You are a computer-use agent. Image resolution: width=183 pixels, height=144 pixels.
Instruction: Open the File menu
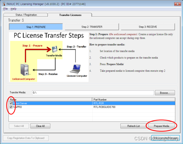point(5,9)
